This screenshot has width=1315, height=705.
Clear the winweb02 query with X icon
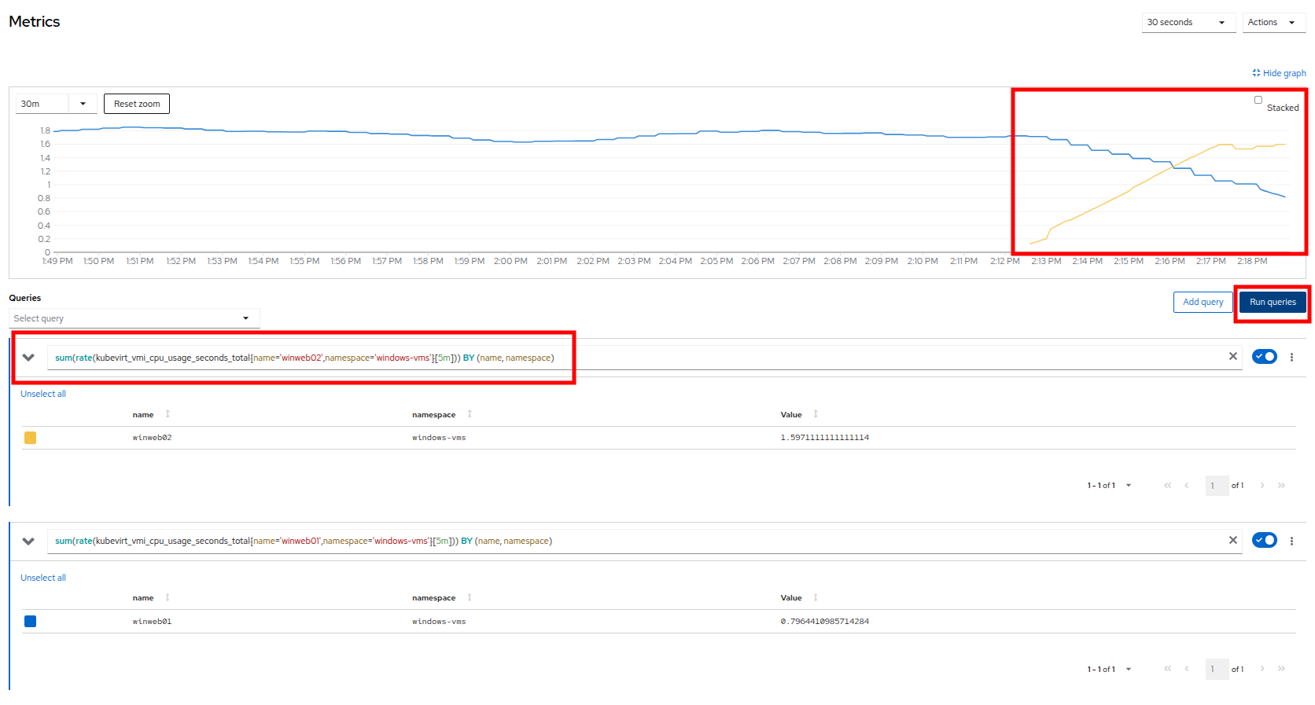click(x=1232, y=357)
